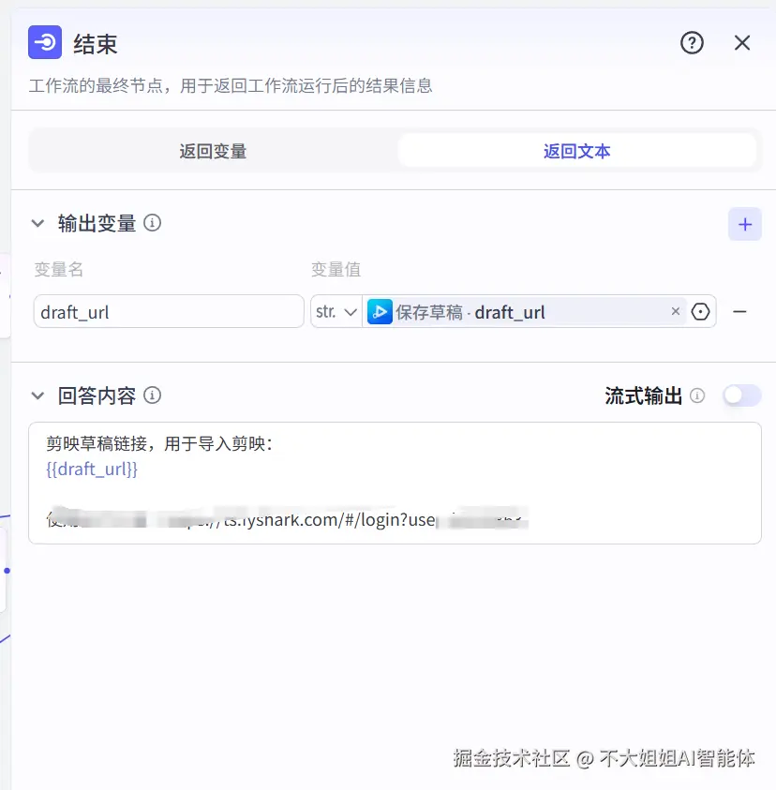The image size is (776, 790).
Task: Click the info icon beside 回答内容
Action: (154, 396)
